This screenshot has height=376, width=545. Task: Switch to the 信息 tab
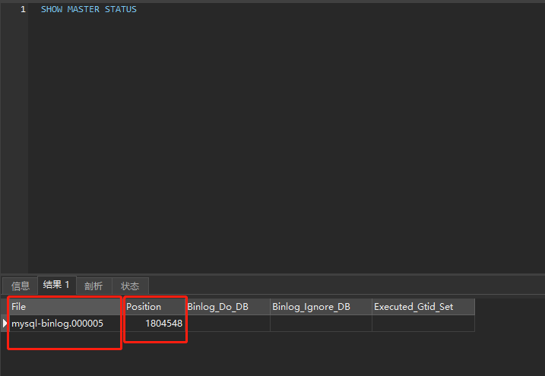coord(21,286)
